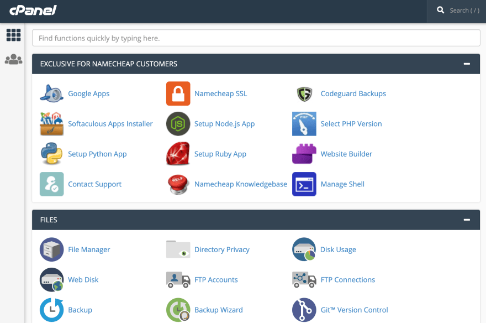
Task: Open Git Version Control link
Action: 354,310
